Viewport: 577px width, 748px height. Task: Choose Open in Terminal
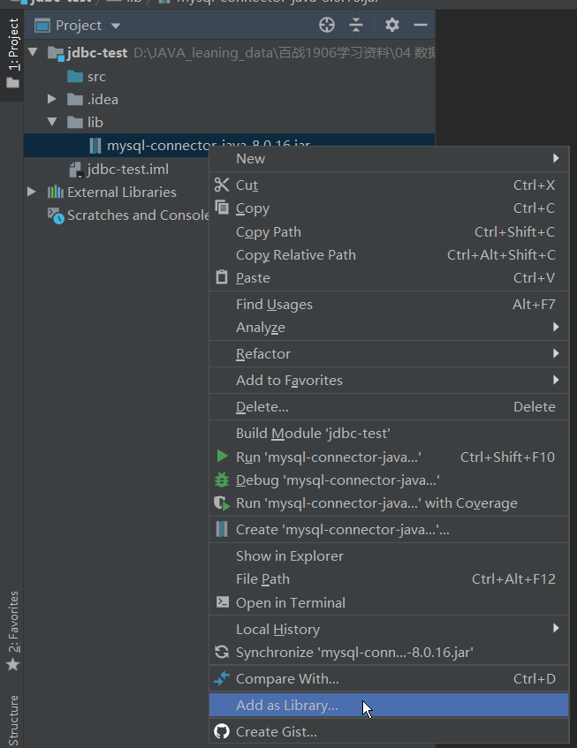[389, 602]
